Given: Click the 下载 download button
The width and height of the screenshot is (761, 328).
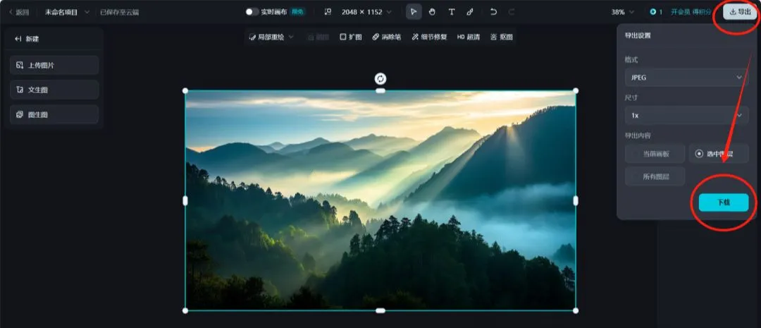Looking at the screenshot, I should 724,202.
